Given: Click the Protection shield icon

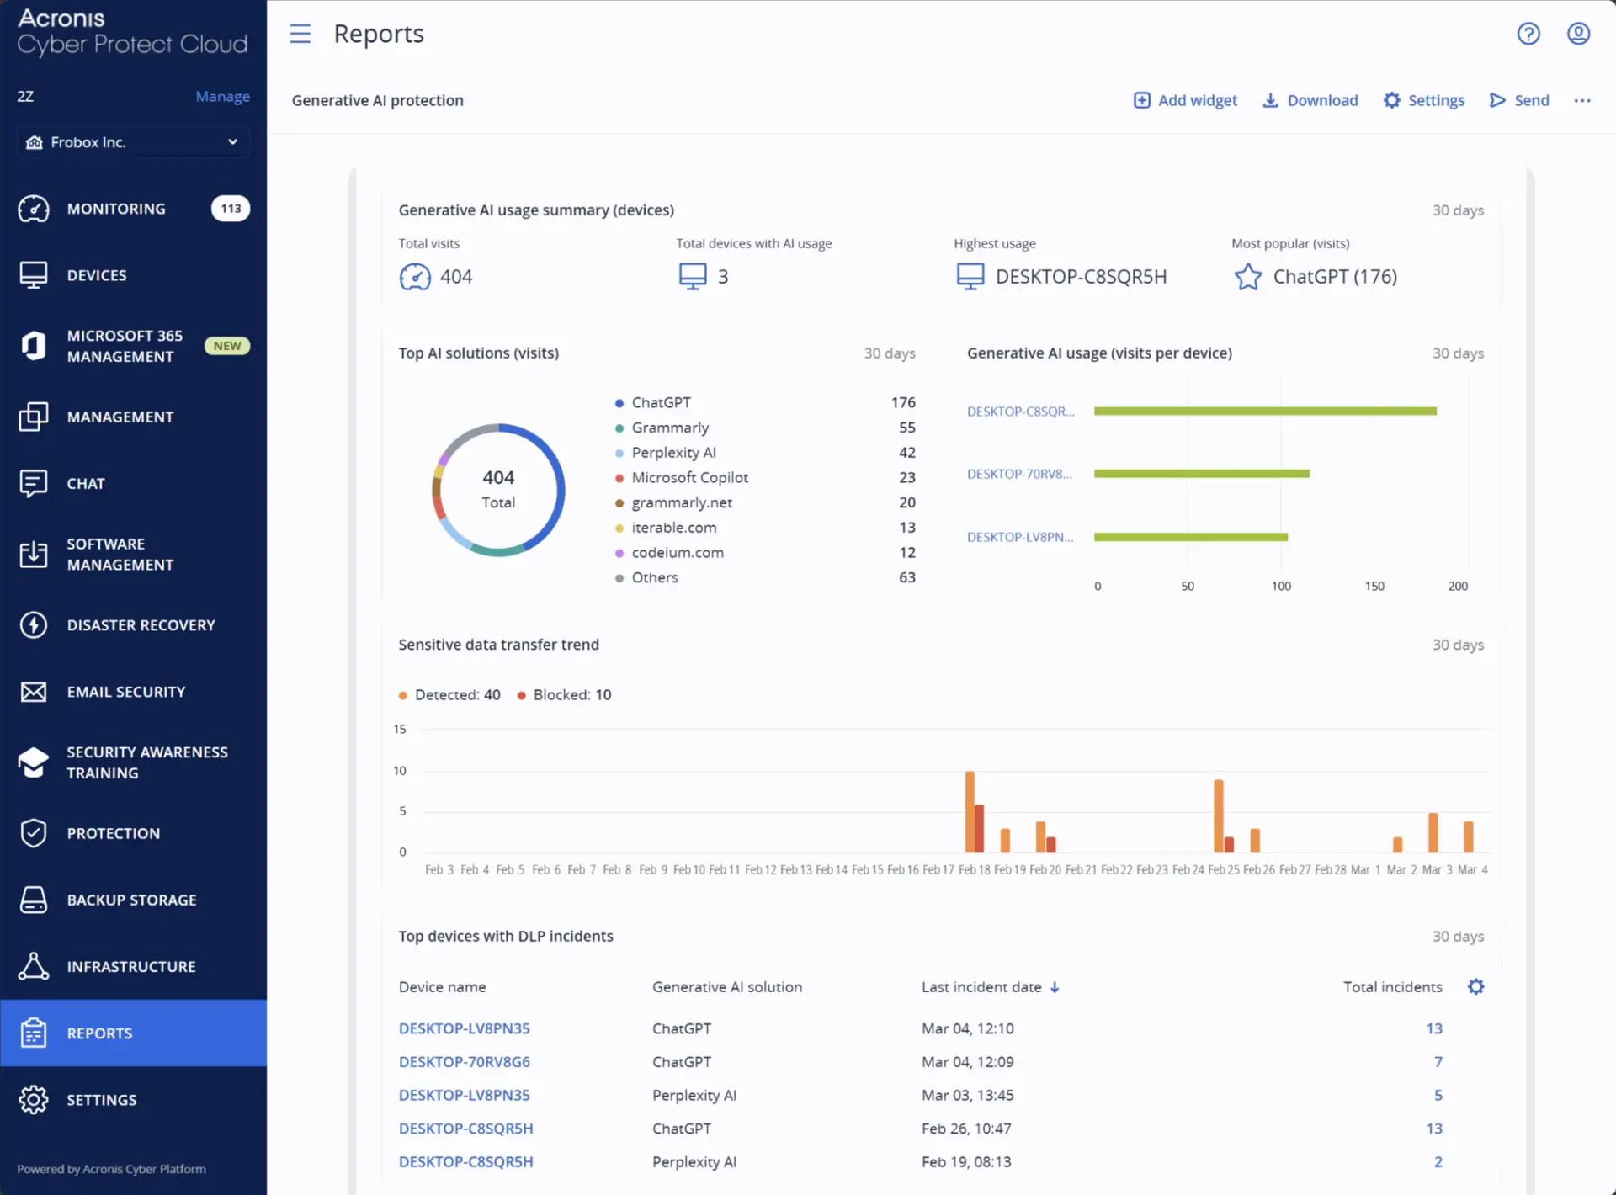Looking at the screenshot, I should 34,833.
